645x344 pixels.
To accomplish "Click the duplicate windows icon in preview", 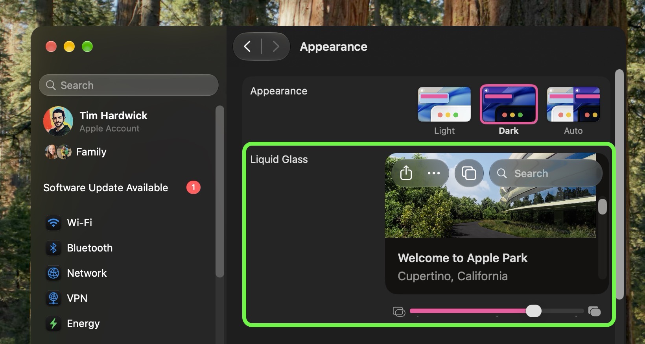I will tap(469, 173).
